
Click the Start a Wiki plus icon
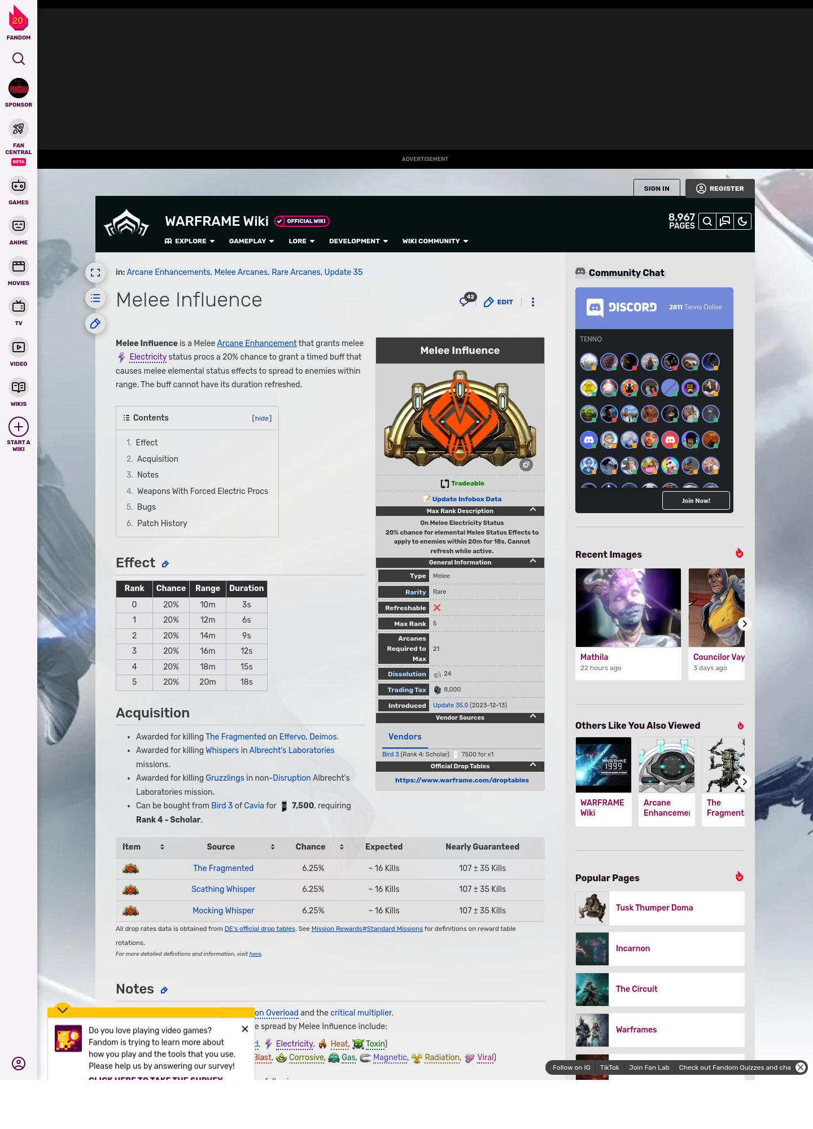click(19, 427)
